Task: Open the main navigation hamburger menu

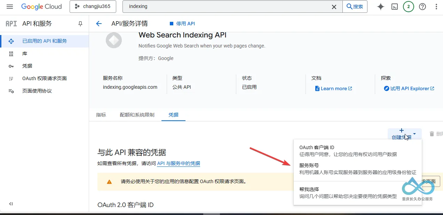Action: 10,7
